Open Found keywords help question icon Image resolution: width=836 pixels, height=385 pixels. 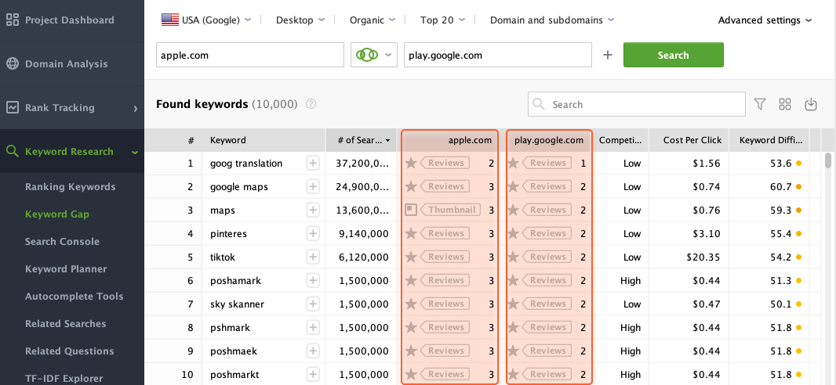[311, 104]
